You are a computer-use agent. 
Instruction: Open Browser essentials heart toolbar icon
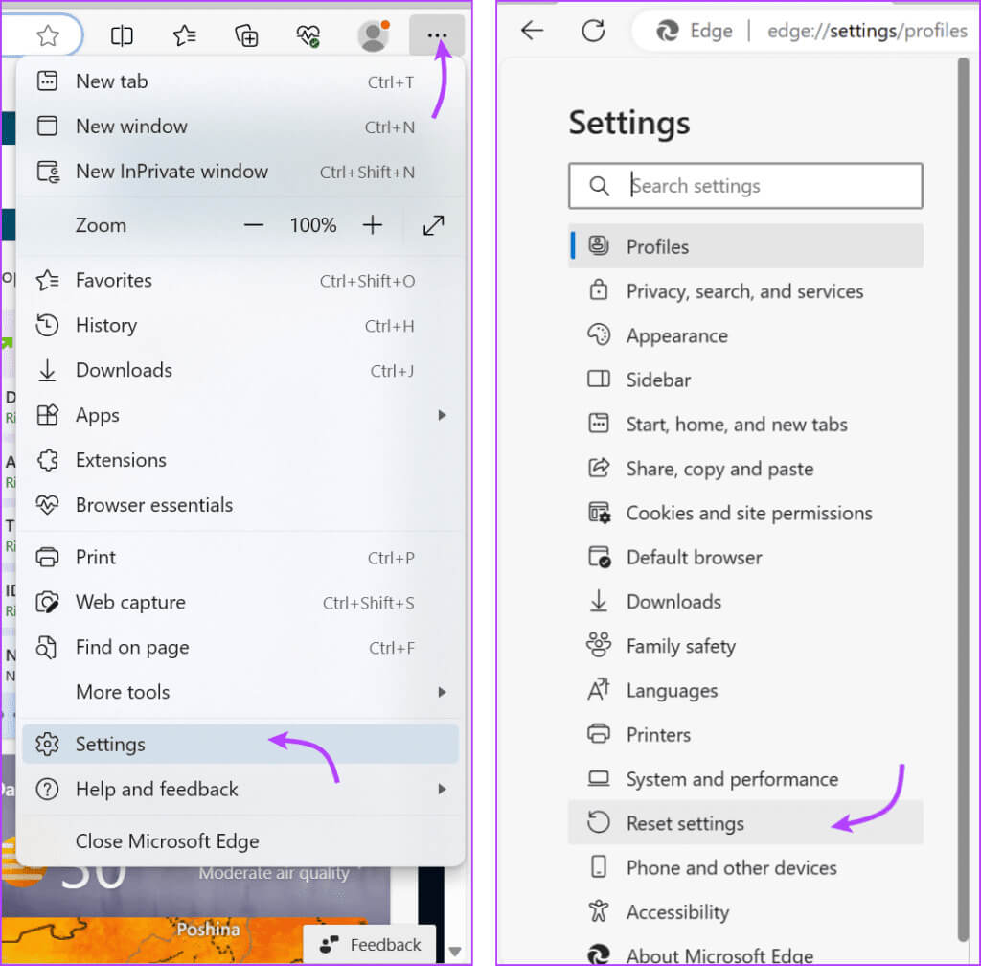point(308,35)
